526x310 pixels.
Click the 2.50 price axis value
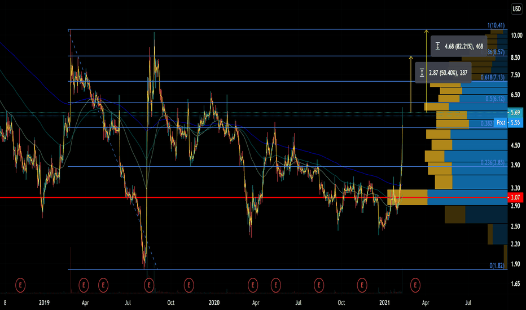pyautogui.click(x=516, y=227)
